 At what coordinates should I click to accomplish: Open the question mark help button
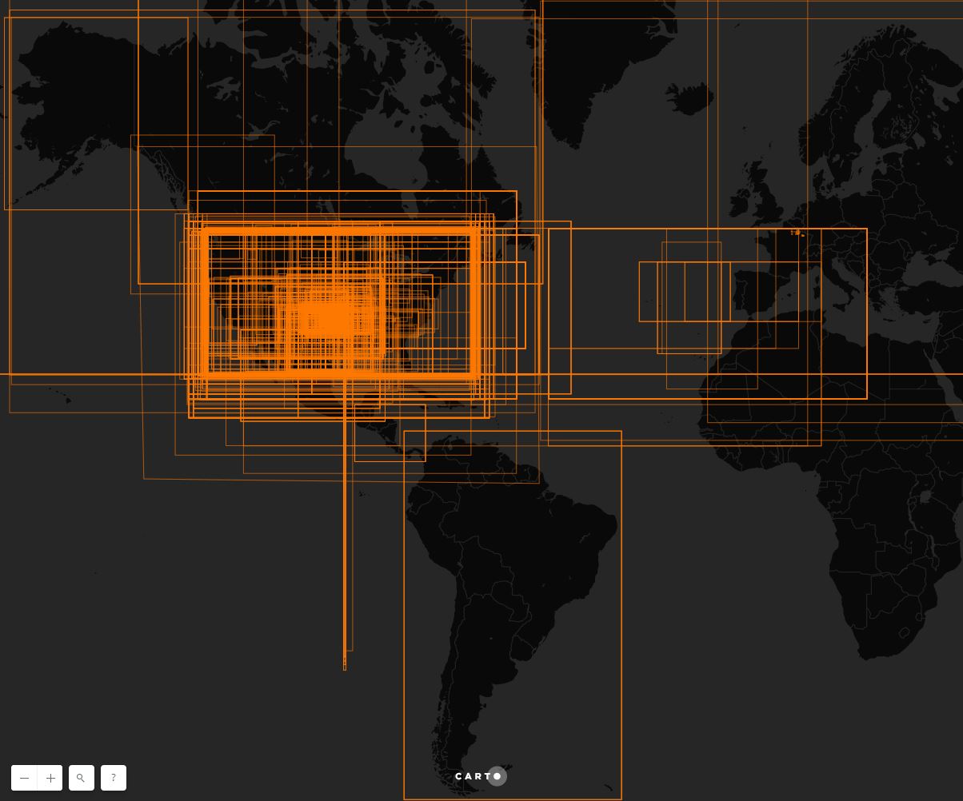coord(114,778)
